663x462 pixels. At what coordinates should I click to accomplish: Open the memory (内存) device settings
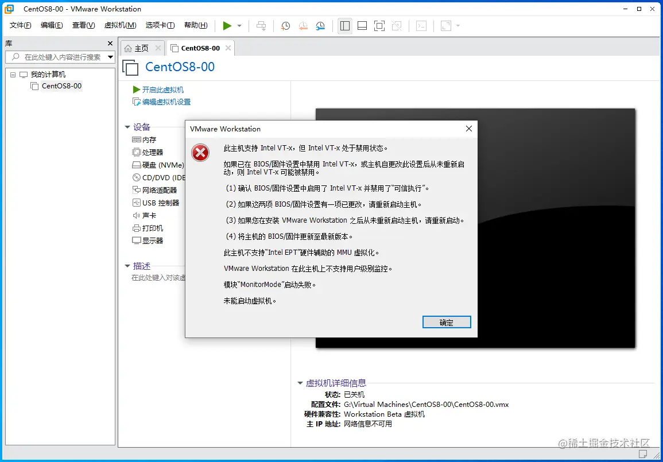(x=148, y=139)
